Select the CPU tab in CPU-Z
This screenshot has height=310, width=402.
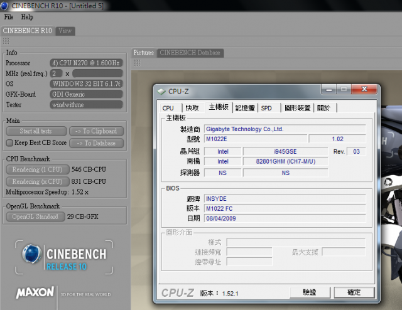(x=168, y=108)
